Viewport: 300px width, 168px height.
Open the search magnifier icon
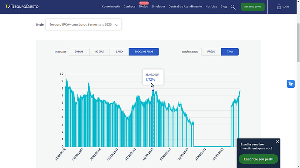pos(233,7)
